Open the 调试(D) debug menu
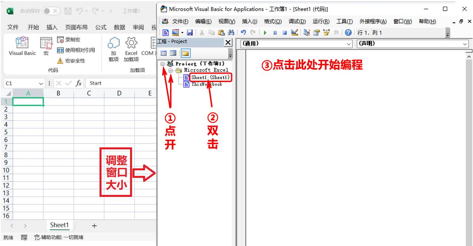The height and width of the screenshot is (246, 473). coord(297,21)
